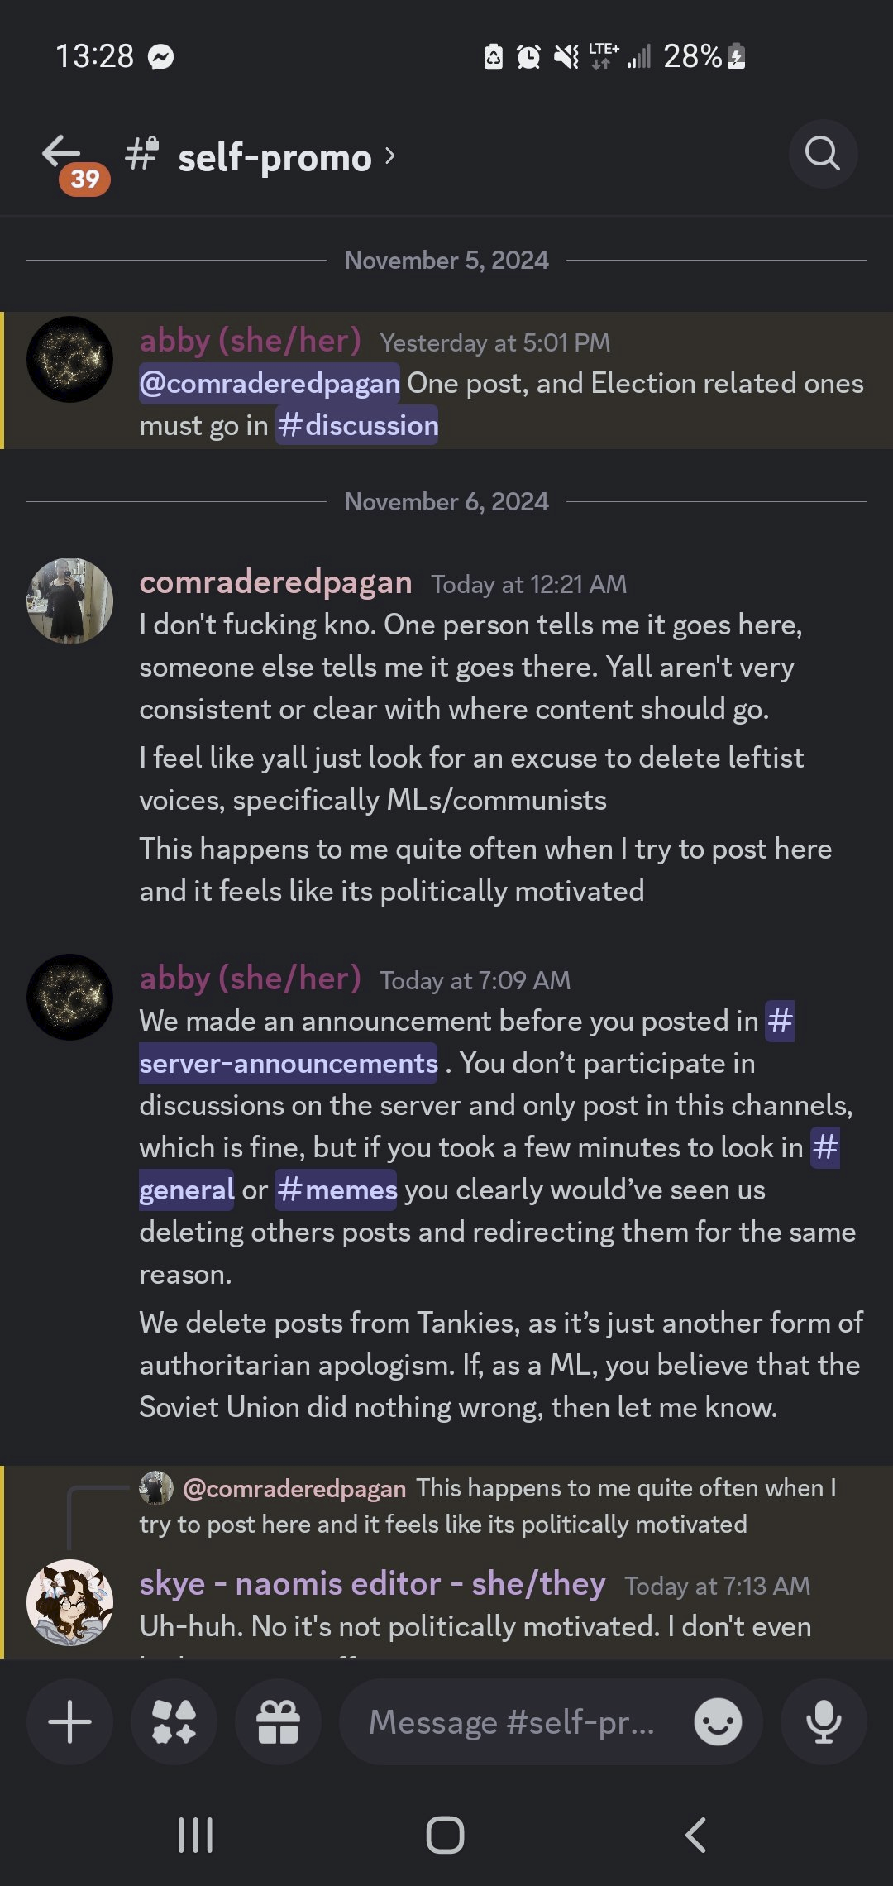Screen dimensions: 893x1886
Task: Open Android recent apps button
Action: tap(196, 1836)
